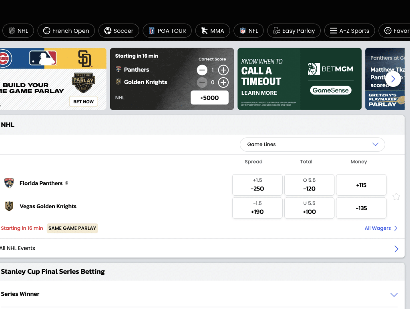This screenshot has height=309, width=410.
Task: Favorite the Panthers at Golden Knights game with the star
Action: coord(396,197)
